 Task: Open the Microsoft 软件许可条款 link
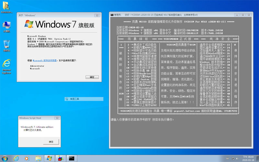[x=45, y=61]
